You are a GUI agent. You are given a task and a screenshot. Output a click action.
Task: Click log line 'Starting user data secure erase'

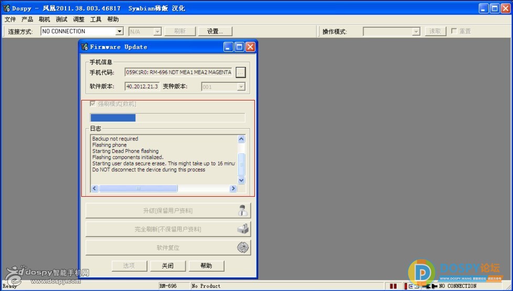[164, 164]
